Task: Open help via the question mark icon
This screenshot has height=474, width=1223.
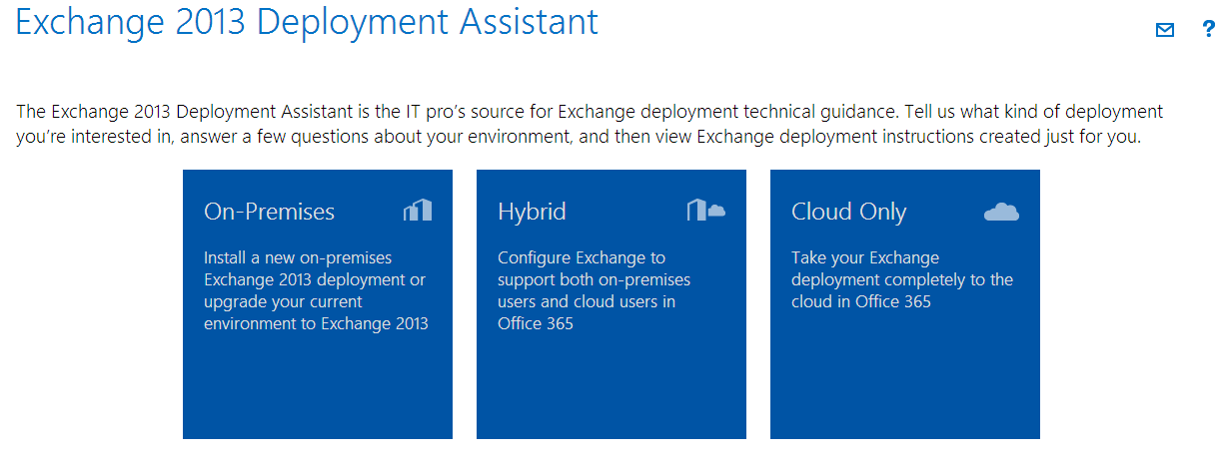Action: click(1209, 30)
